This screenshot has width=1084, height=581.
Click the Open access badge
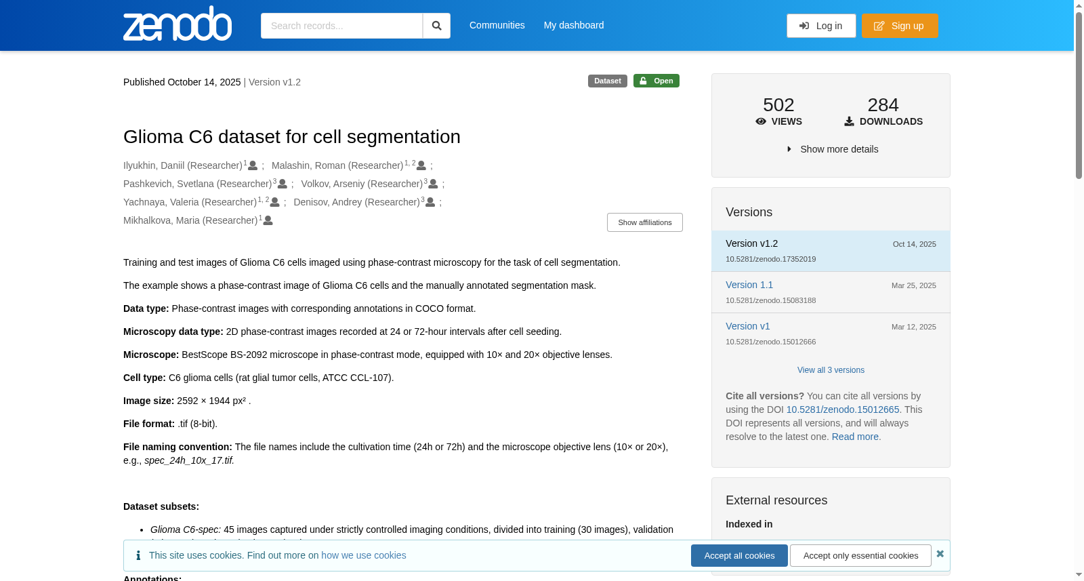pos(656,81)
